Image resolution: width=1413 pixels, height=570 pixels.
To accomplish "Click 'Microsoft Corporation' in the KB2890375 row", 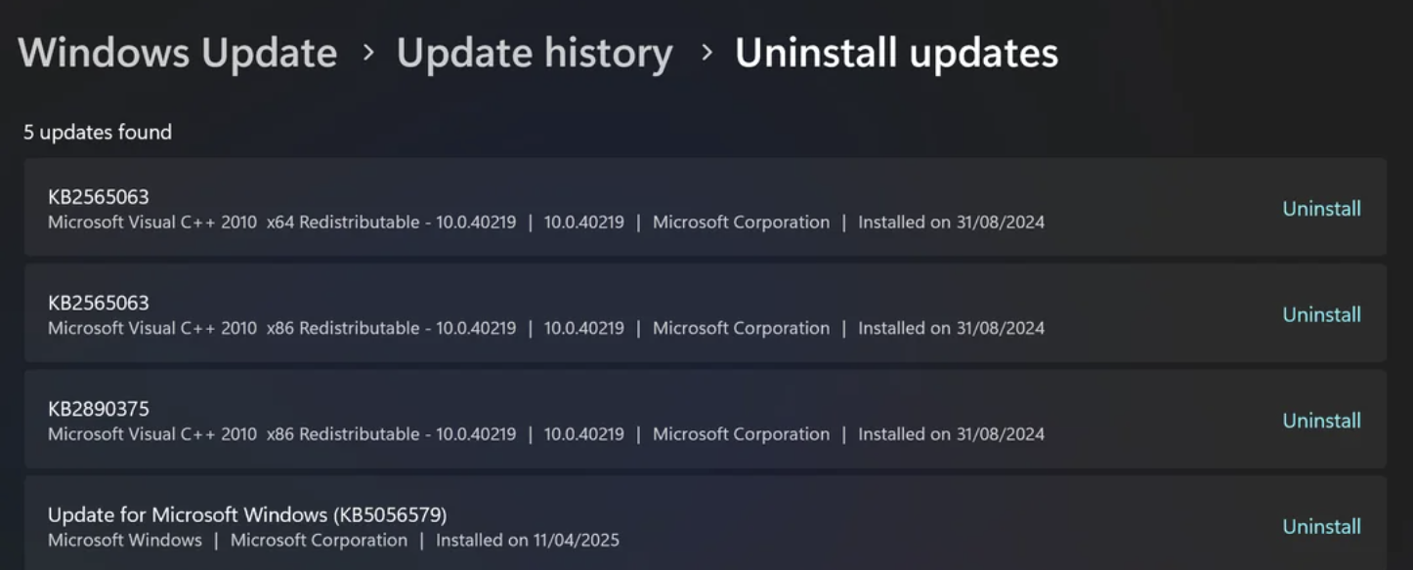I will (x=740, y=434).
